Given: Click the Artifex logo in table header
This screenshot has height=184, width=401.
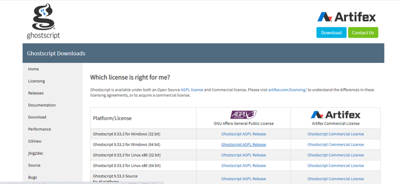Looking at the screenshot, I should coord(336,115).
